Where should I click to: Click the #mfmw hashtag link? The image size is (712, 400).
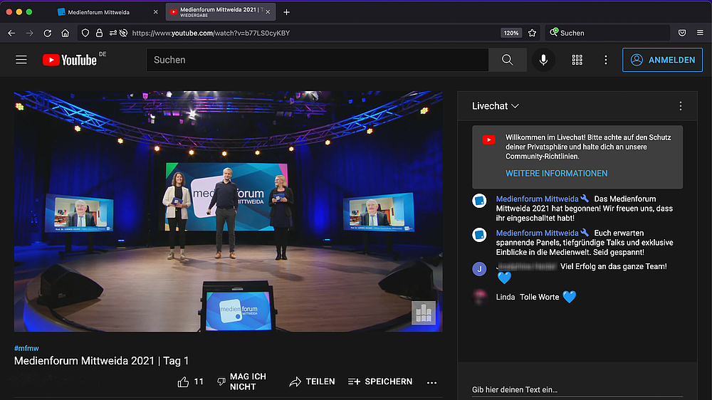[26, 348]
